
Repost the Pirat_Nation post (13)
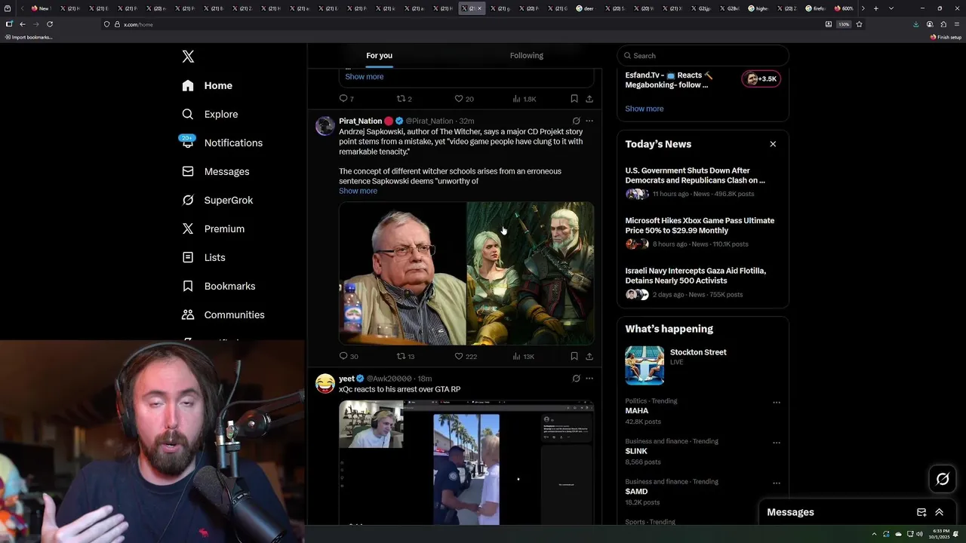tap(406, 357)
